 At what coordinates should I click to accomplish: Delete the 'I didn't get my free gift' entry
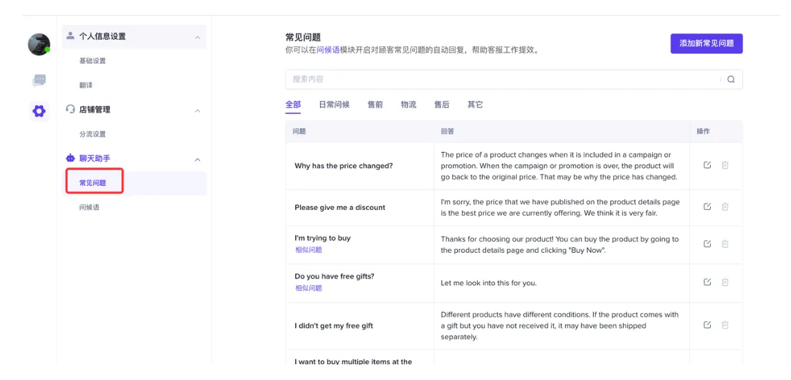click(x=725, y=325)
